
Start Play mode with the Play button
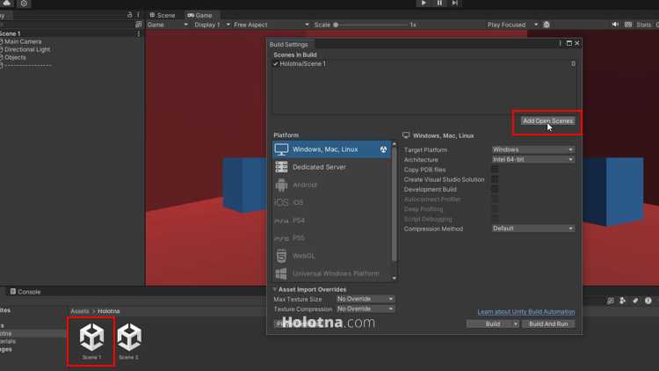[x=424, y=3]
